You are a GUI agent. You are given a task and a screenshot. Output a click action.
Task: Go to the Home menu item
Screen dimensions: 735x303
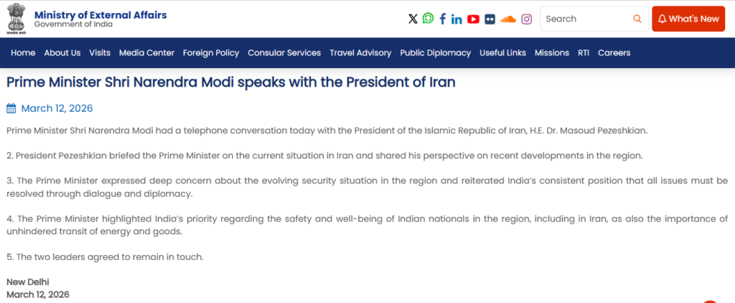pos(23,53)
